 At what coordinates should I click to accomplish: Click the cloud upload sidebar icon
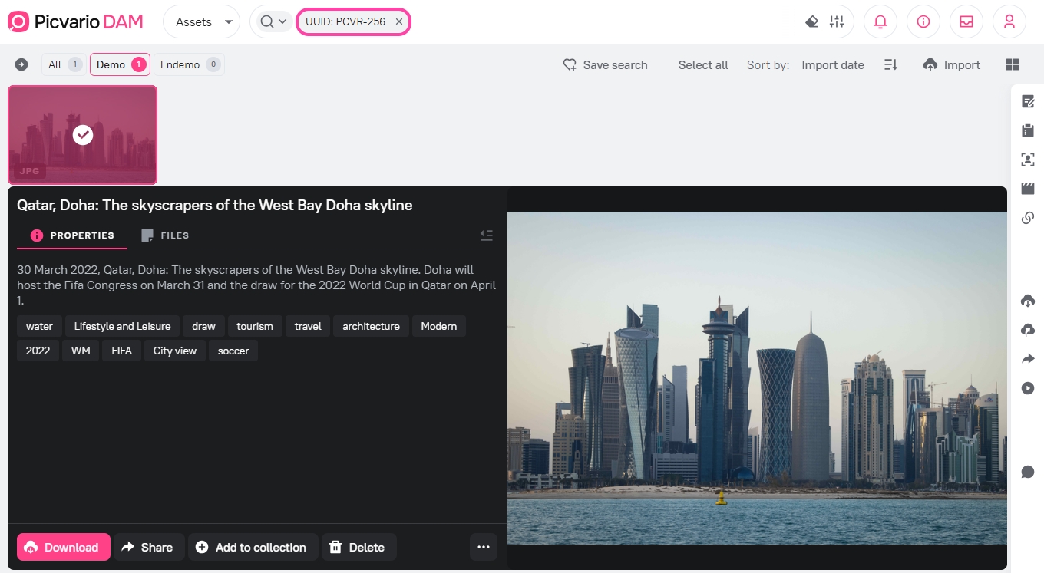[1028, 329]
